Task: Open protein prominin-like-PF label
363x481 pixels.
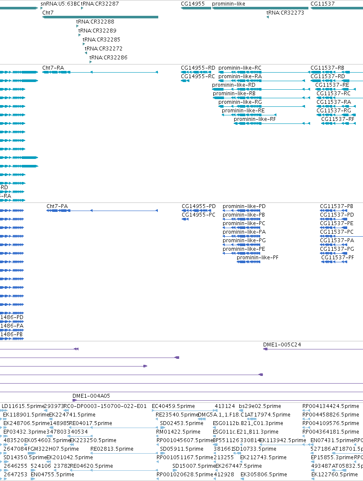Action: click(x=258, y=257)
